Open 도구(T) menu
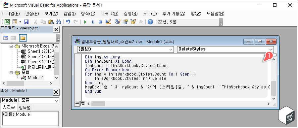Screen dimensions: 298x128 click(150, 14)
